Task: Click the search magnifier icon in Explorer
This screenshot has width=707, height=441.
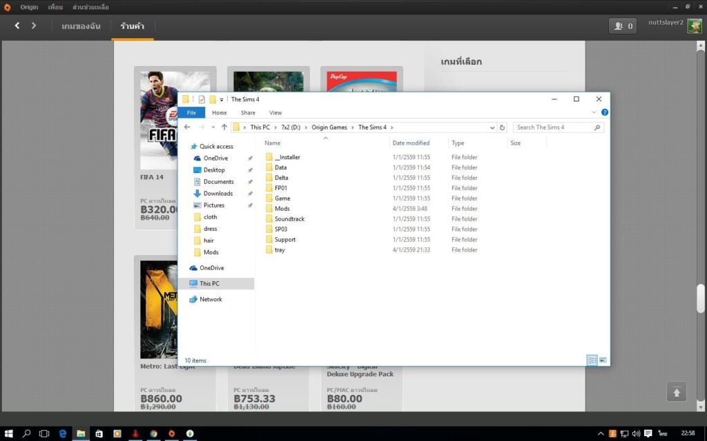Action: coord(597,127)
